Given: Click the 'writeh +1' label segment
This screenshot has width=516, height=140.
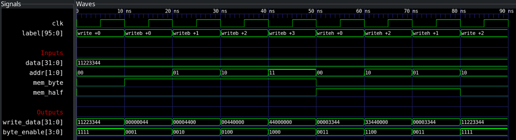Looking at the screenshot, I should (436, 33).
